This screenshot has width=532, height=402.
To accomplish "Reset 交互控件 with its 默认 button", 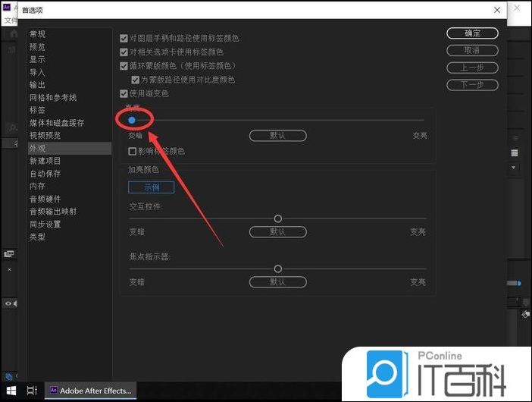I will click(278, 232).
